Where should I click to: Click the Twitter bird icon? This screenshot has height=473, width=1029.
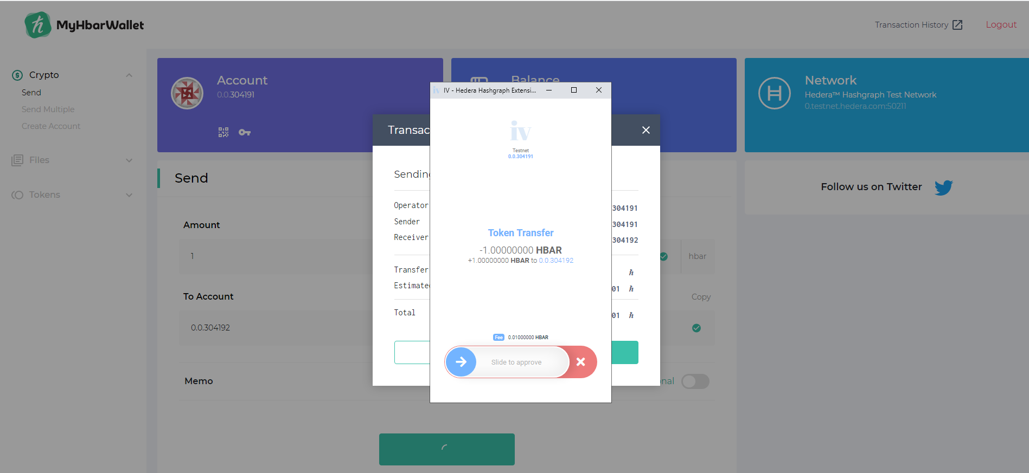pos(944,187)
